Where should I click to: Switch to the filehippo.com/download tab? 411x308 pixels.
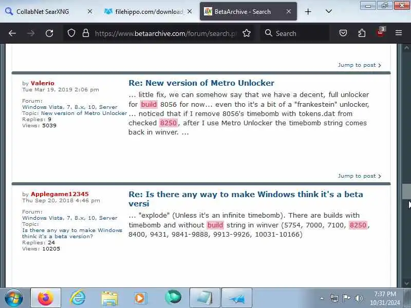click(x=148, y=12)
